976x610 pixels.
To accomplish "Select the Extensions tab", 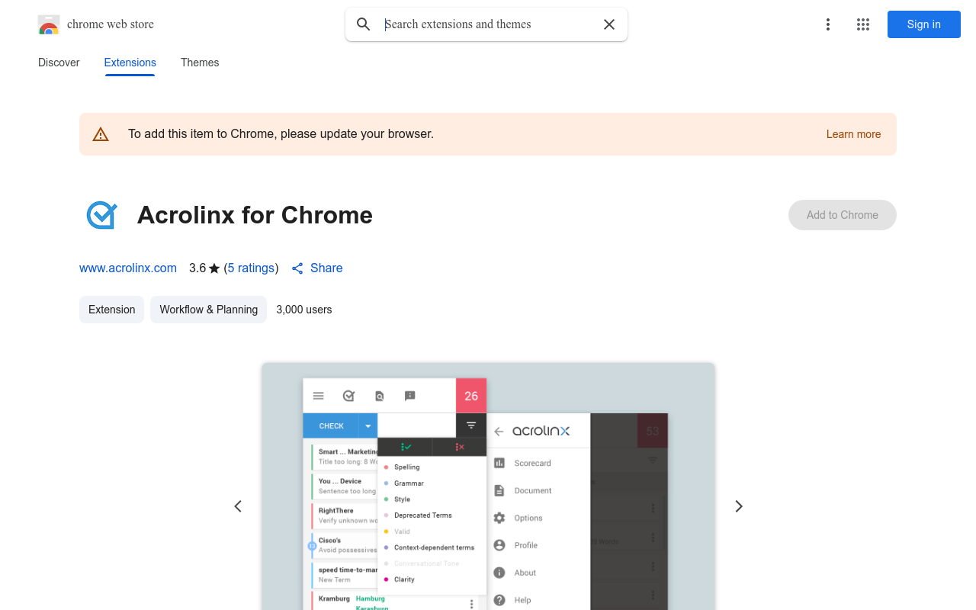I will 130,63.
